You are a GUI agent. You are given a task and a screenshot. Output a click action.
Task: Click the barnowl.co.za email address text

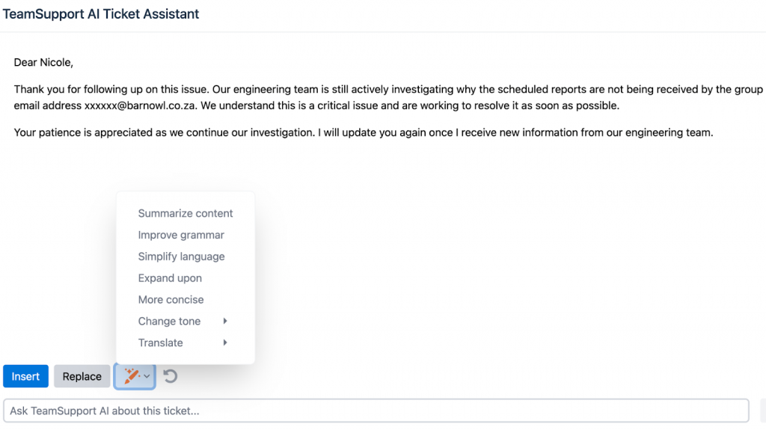coord(141,106)
